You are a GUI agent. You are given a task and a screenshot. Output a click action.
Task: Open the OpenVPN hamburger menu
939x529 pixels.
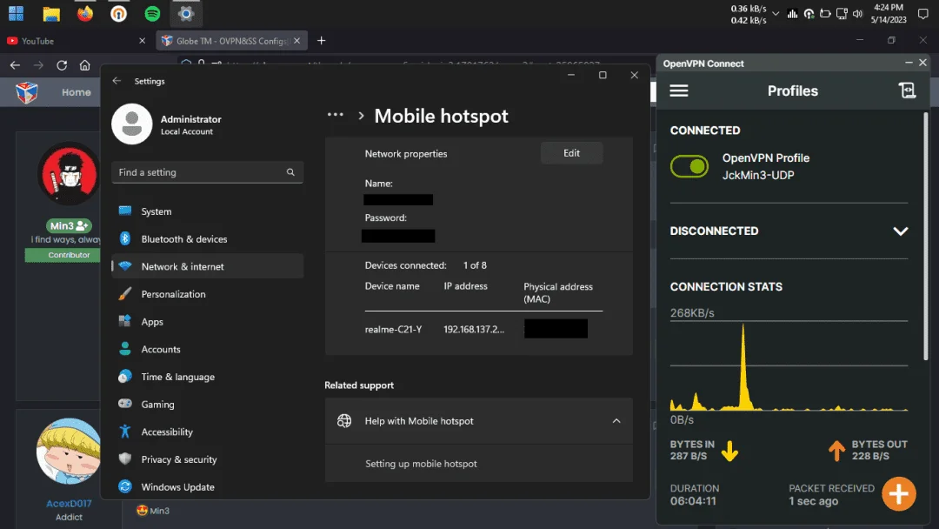coord(678,90)
